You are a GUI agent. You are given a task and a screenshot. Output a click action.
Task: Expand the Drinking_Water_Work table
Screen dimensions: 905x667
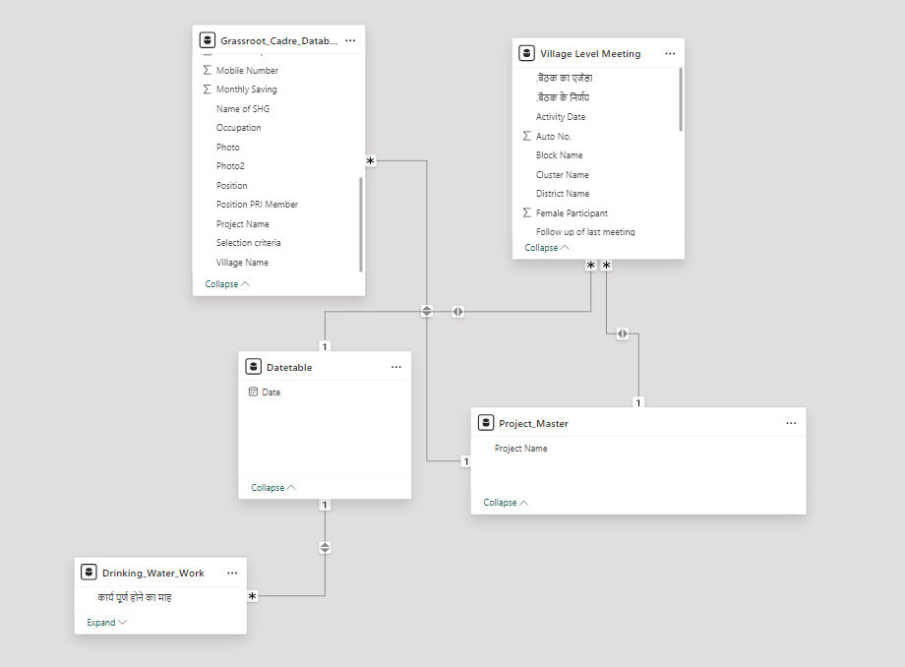click(x=107, y=623)
